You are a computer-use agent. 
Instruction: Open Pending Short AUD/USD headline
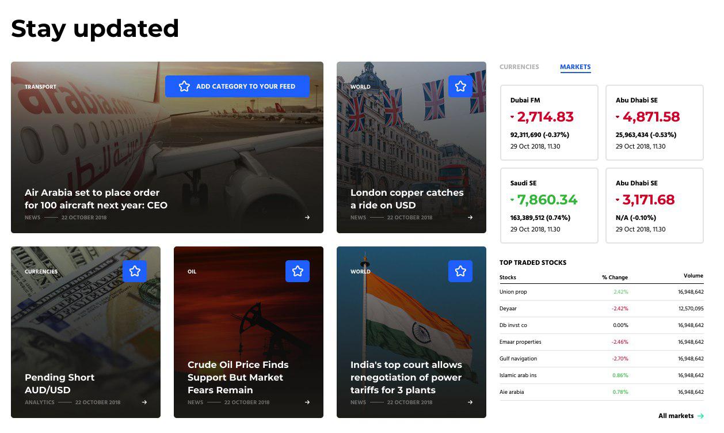(x=60, y=383)
